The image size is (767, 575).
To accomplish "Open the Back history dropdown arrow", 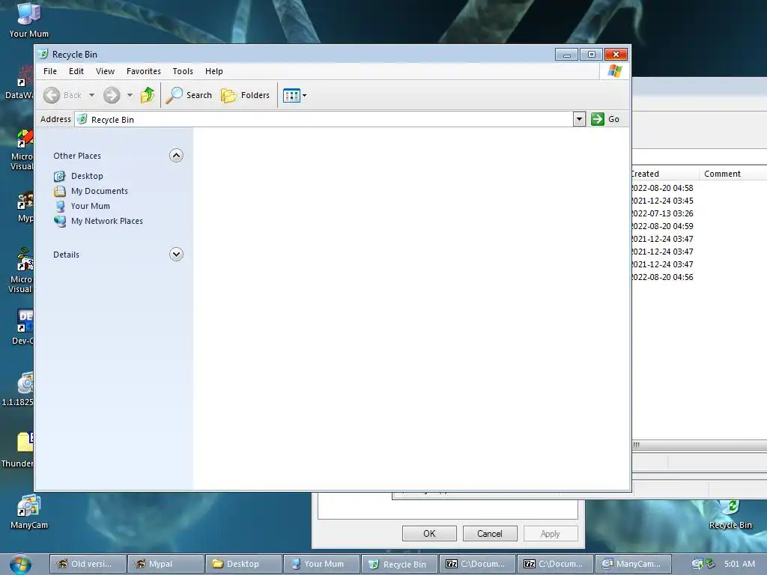I will click(91, 95).
